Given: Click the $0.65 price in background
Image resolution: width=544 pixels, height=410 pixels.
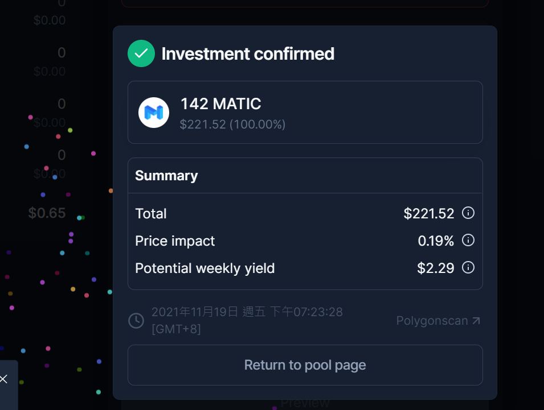Looking at the screenshot, I should (x=47, y=213).
